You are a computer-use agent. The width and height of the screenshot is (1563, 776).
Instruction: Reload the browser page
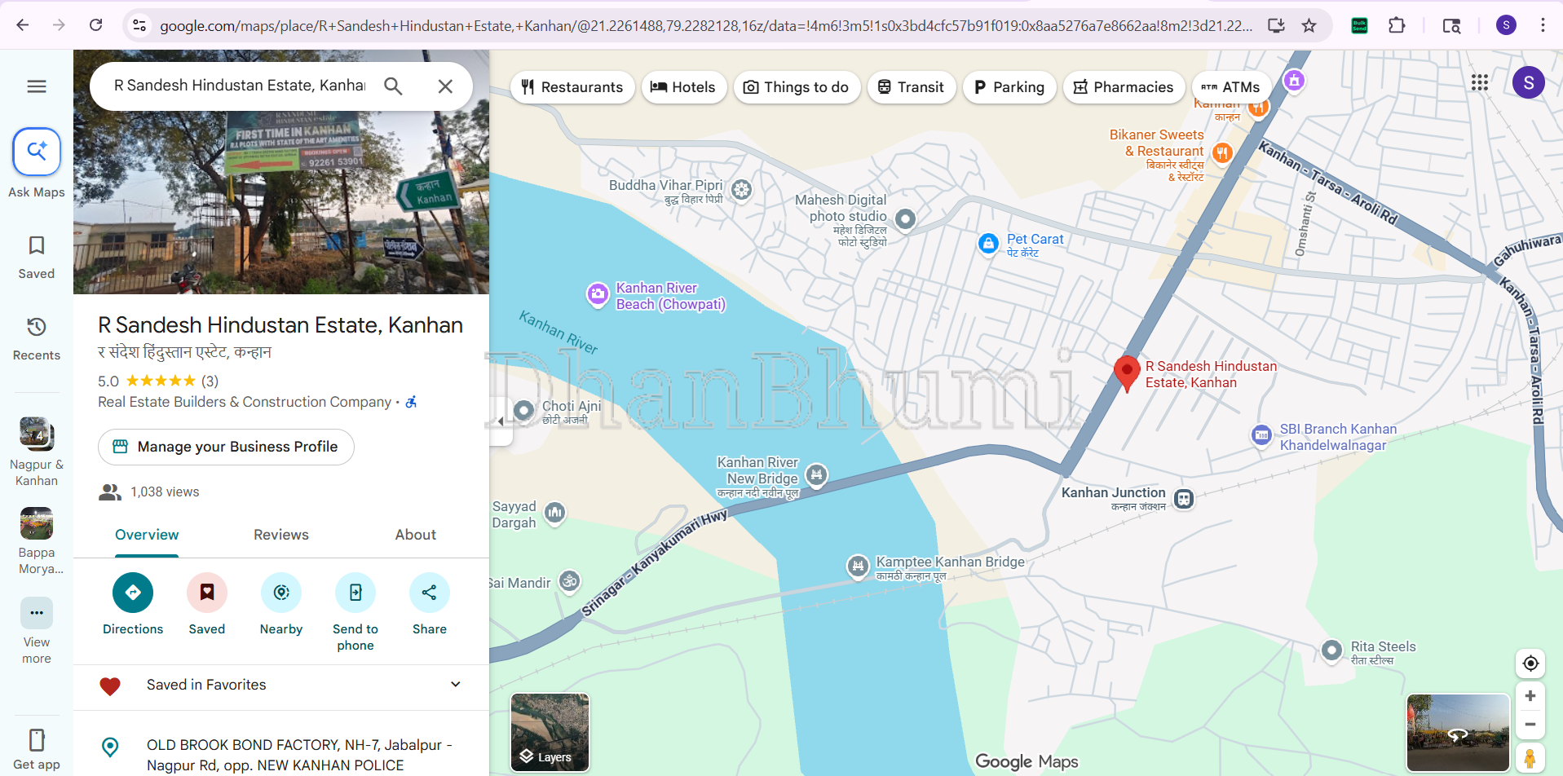[95, 25]
